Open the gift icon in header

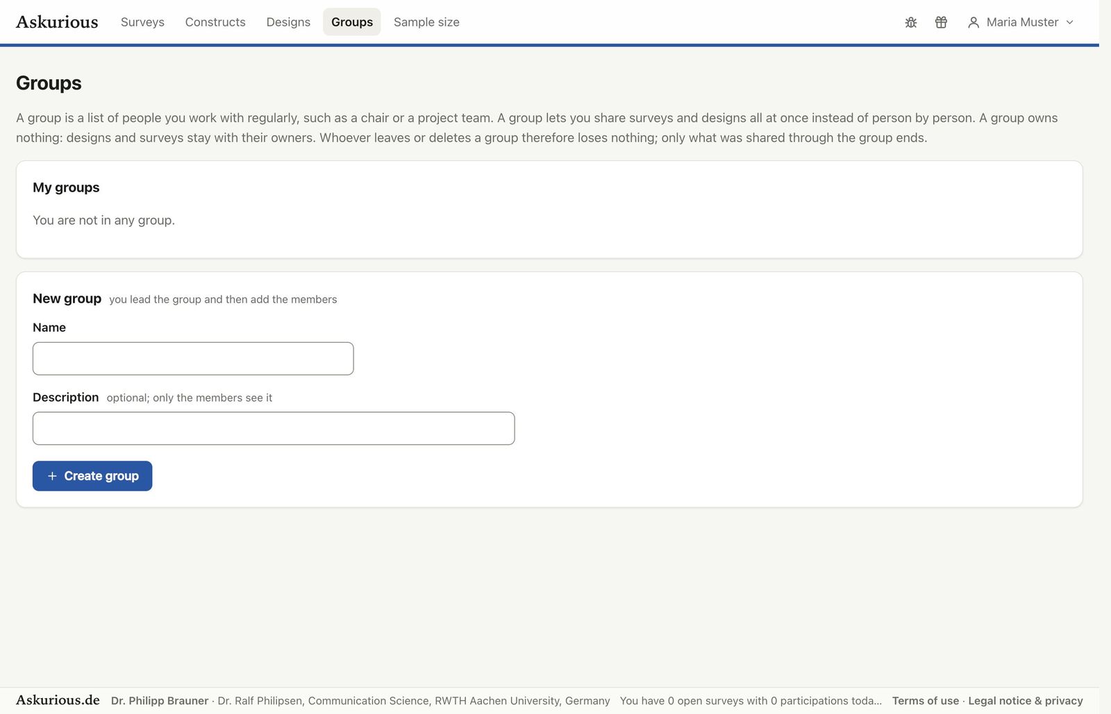(941, 22)
